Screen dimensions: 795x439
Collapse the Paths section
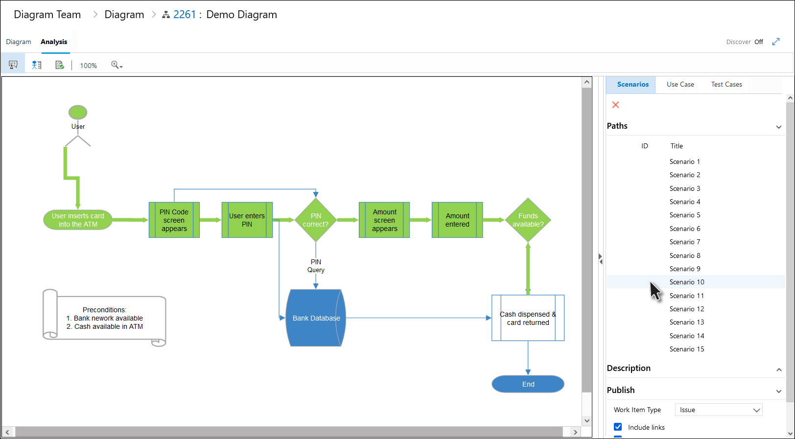[778, 127]
